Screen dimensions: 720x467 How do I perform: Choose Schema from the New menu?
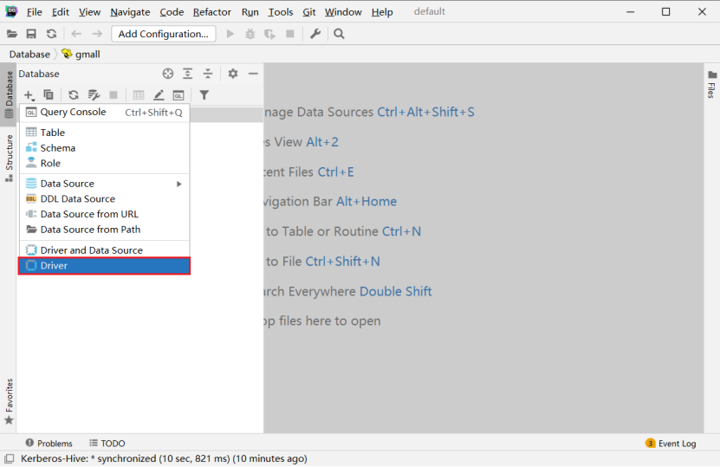(x=104, y=148)
